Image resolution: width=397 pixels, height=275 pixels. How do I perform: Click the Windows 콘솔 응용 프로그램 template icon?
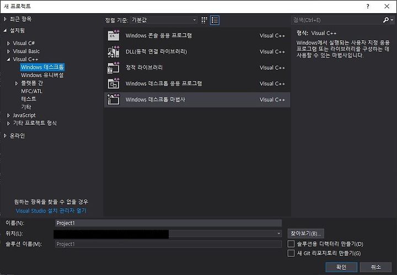tap(114, 35)
